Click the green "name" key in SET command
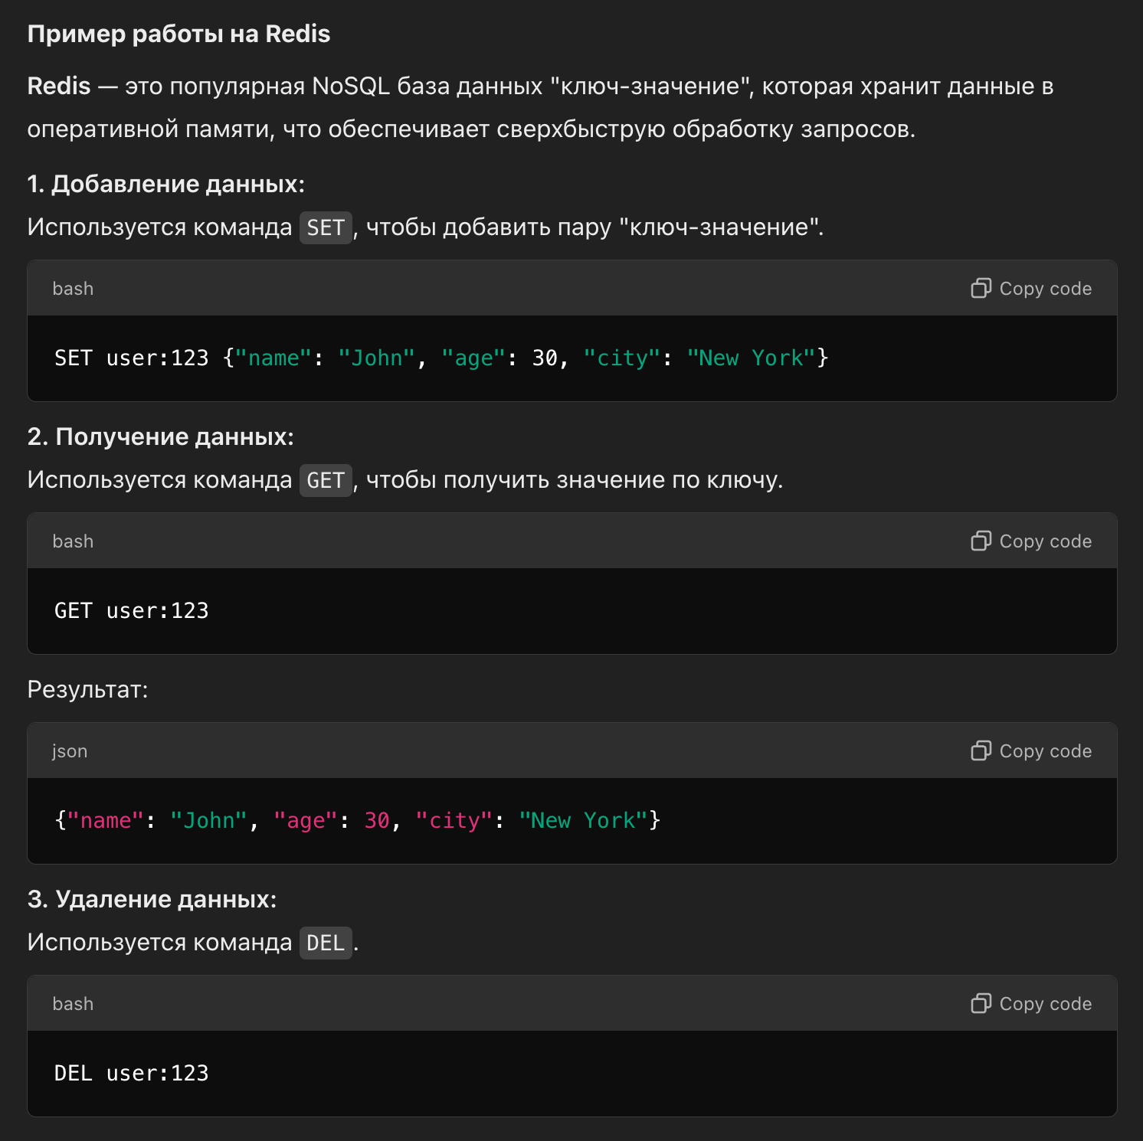 [x=273, y=358]
